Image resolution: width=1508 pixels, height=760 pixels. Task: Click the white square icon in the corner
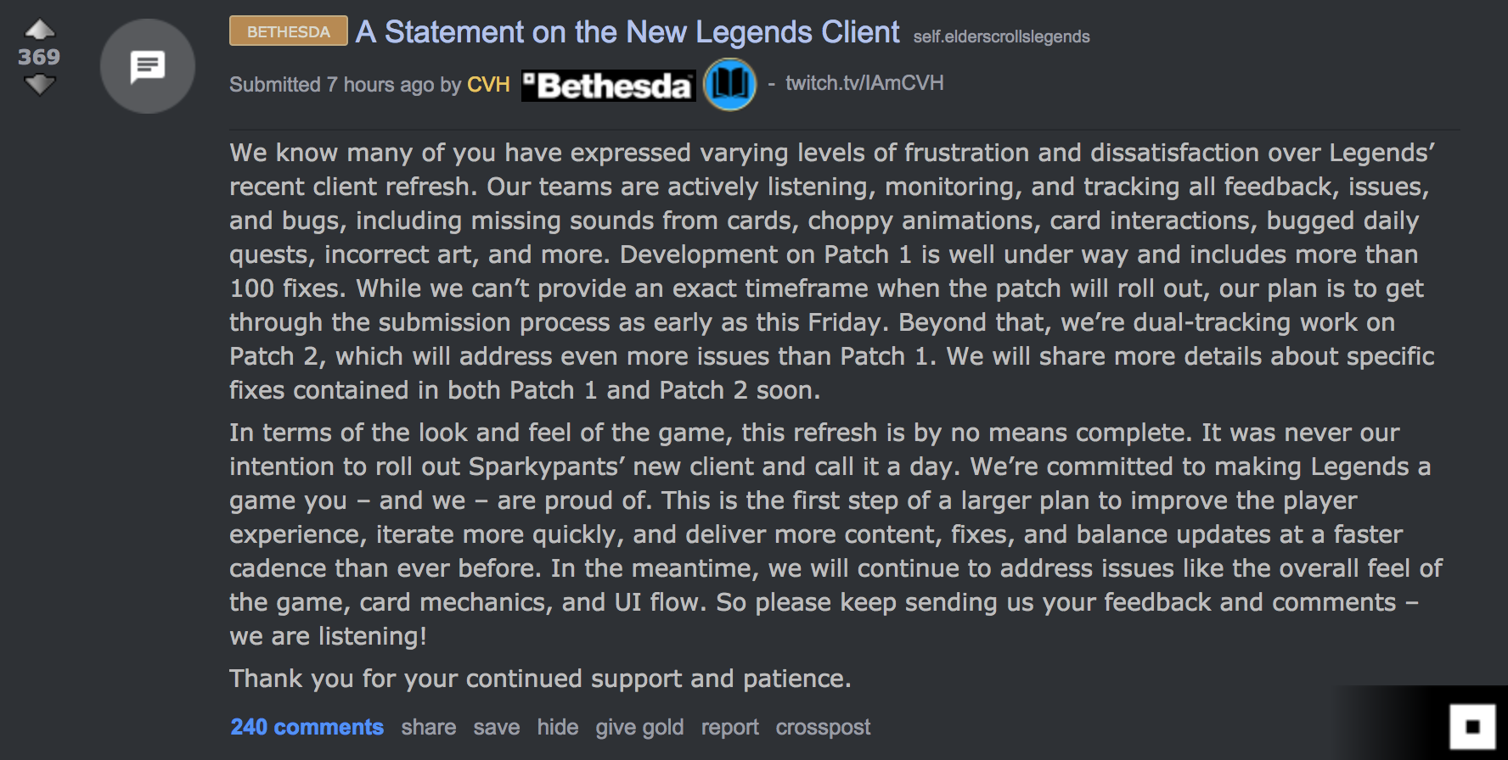point(1473,727)
